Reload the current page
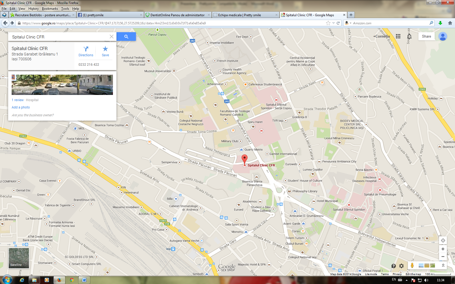 338,23
